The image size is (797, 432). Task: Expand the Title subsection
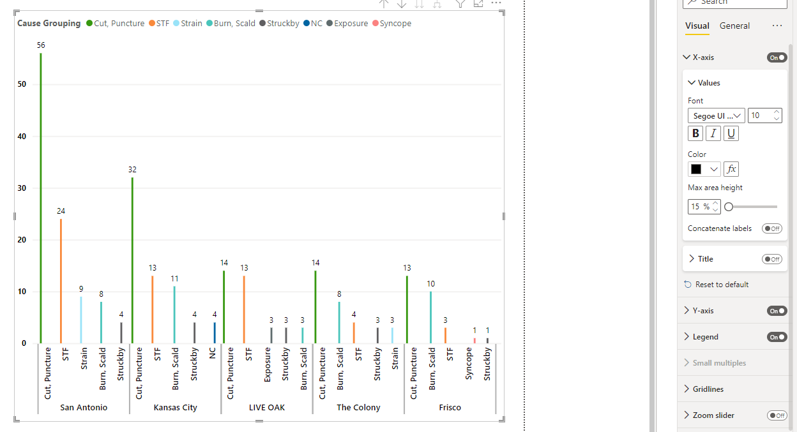click(692, 259)
